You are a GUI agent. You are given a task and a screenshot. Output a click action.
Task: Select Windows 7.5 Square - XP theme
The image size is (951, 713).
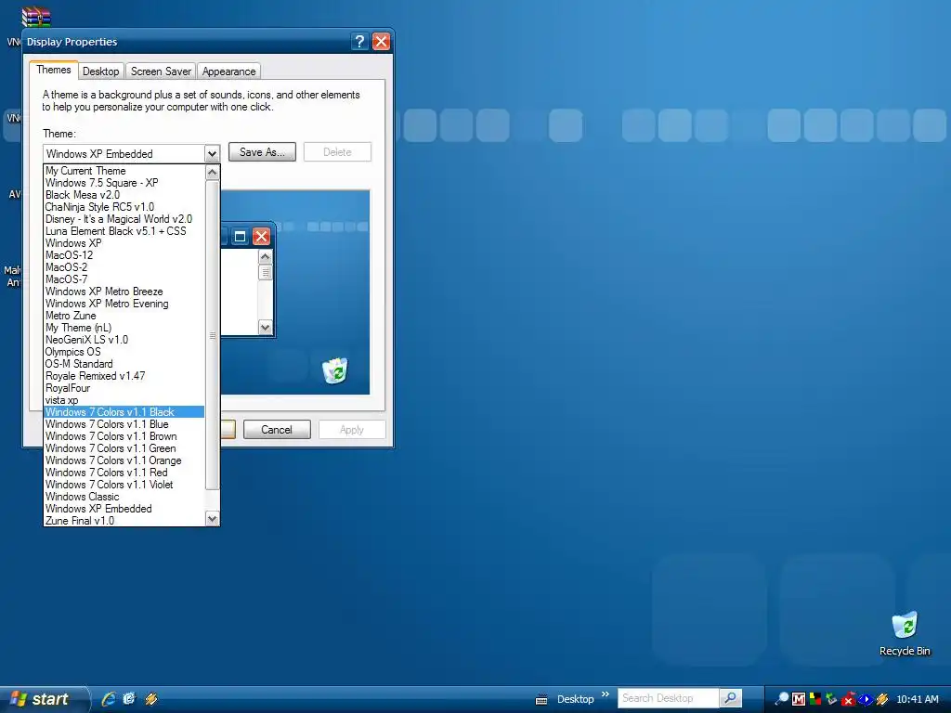tap(124, 183)
